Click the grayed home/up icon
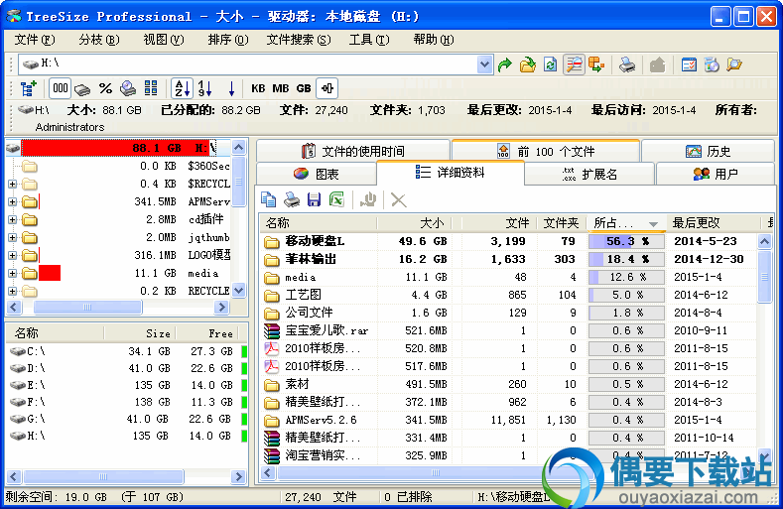Viewport: 783px width, 509px height. 658,64
